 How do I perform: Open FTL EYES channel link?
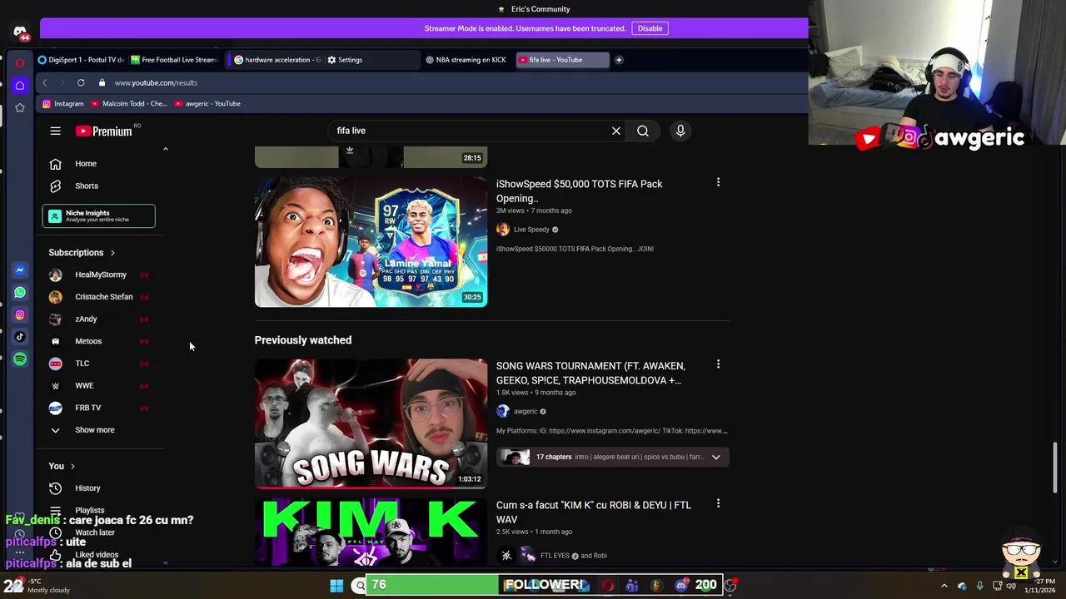(x=555, y=556)
